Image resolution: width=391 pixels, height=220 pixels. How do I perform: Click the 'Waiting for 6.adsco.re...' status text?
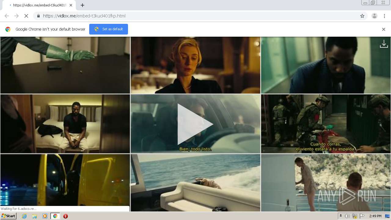point(19,209)
